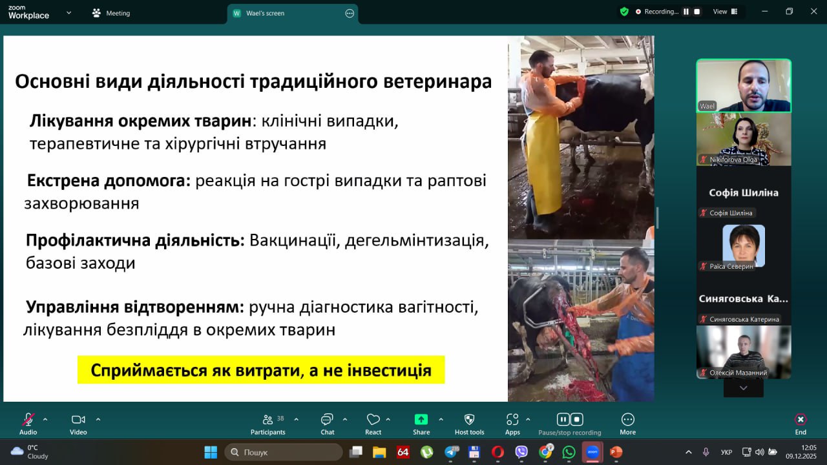Expand the Share options chevron

coord(441,419)
